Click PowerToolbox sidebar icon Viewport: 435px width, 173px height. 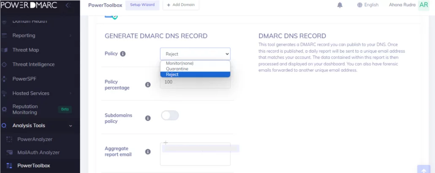coord(9,166)
